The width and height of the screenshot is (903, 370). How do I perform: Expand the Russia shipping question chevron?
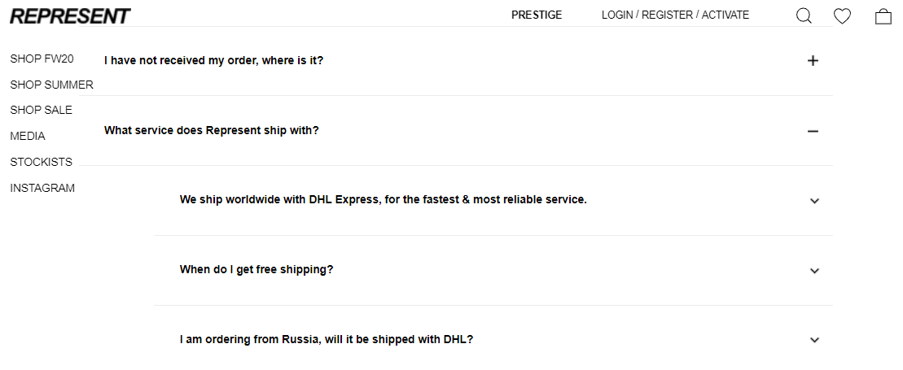tap(814, 340)
